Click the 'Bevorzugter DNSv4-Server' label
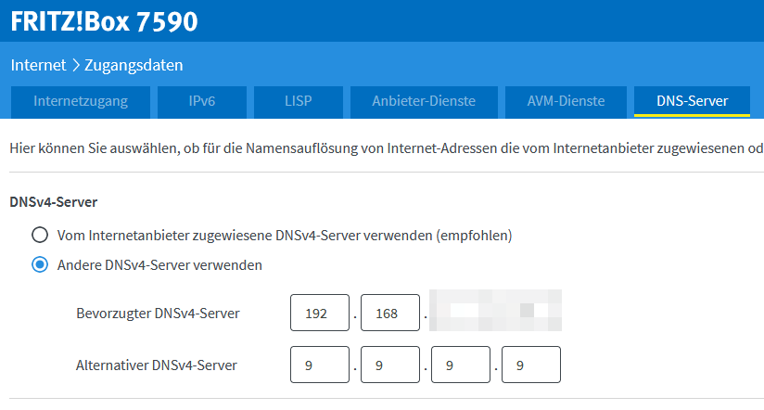The height and width of the screenshot is (410, 764). [158, 313]
